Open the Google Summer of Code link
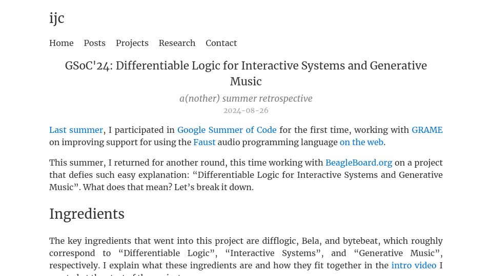The image size is (492, 276). pos(227,130)
